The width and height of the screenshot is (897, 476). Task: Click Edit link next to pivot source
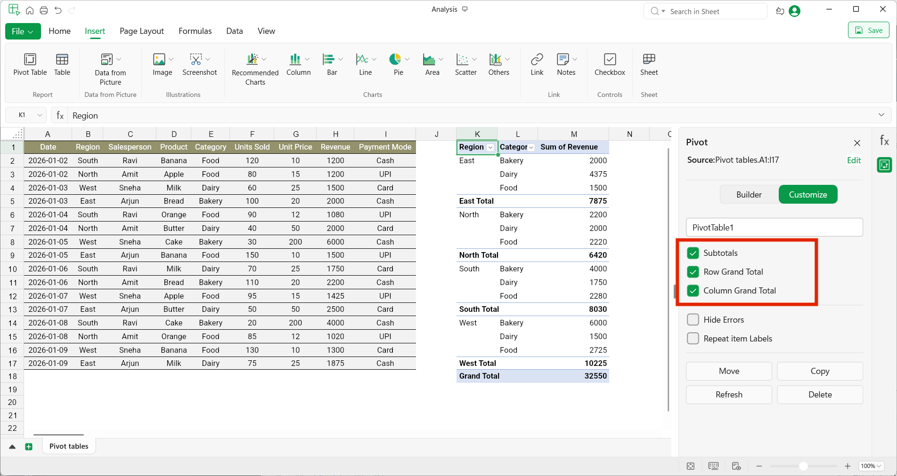[x=854, y=160]
